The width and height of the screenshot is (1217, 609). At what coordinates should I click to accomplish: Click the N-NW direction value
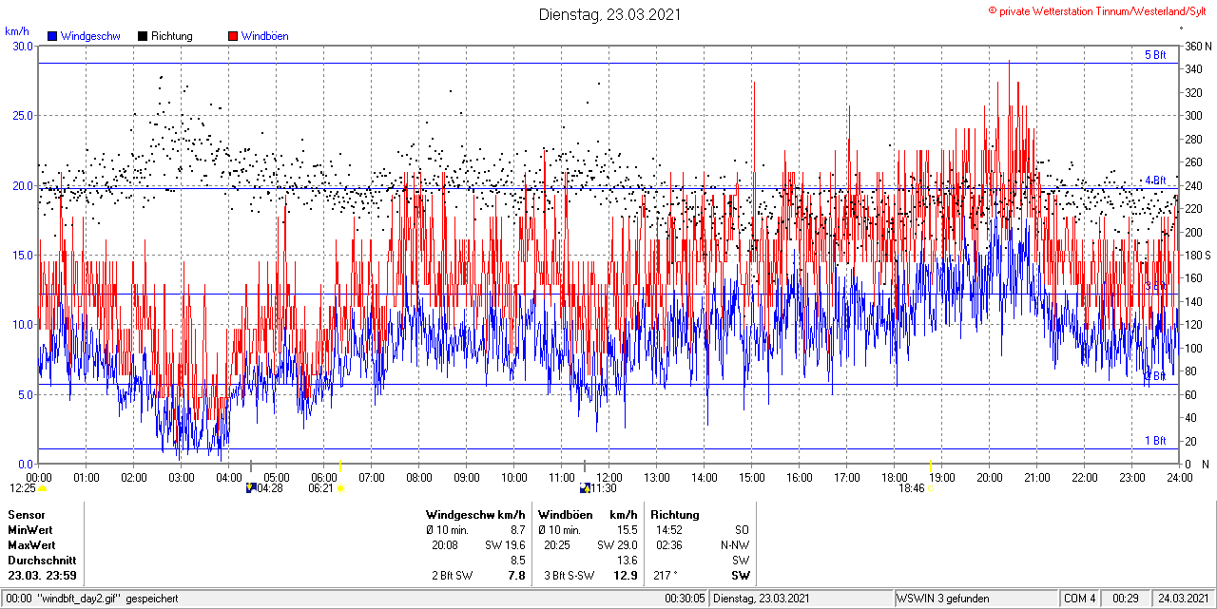[735, 545]
